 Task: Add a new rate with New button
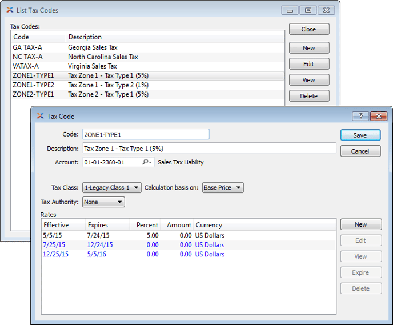tap(360, 224)
